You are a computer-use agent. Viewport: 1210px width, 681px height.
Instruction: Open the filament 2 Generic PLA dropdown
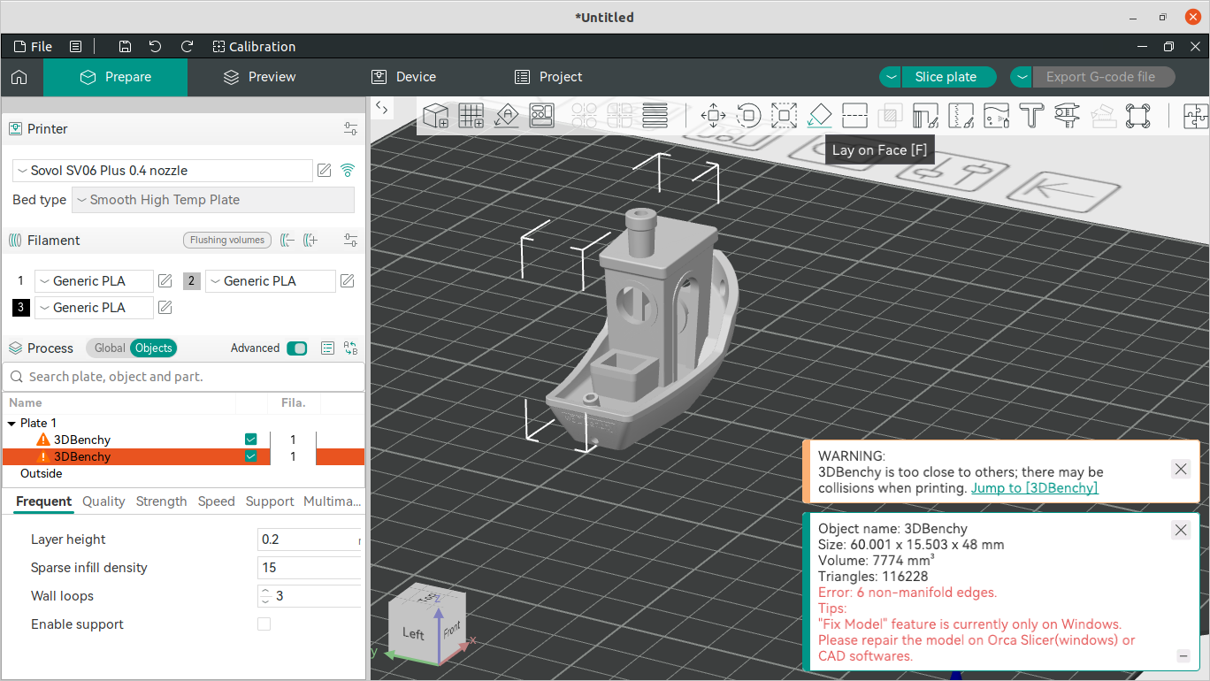270,281
